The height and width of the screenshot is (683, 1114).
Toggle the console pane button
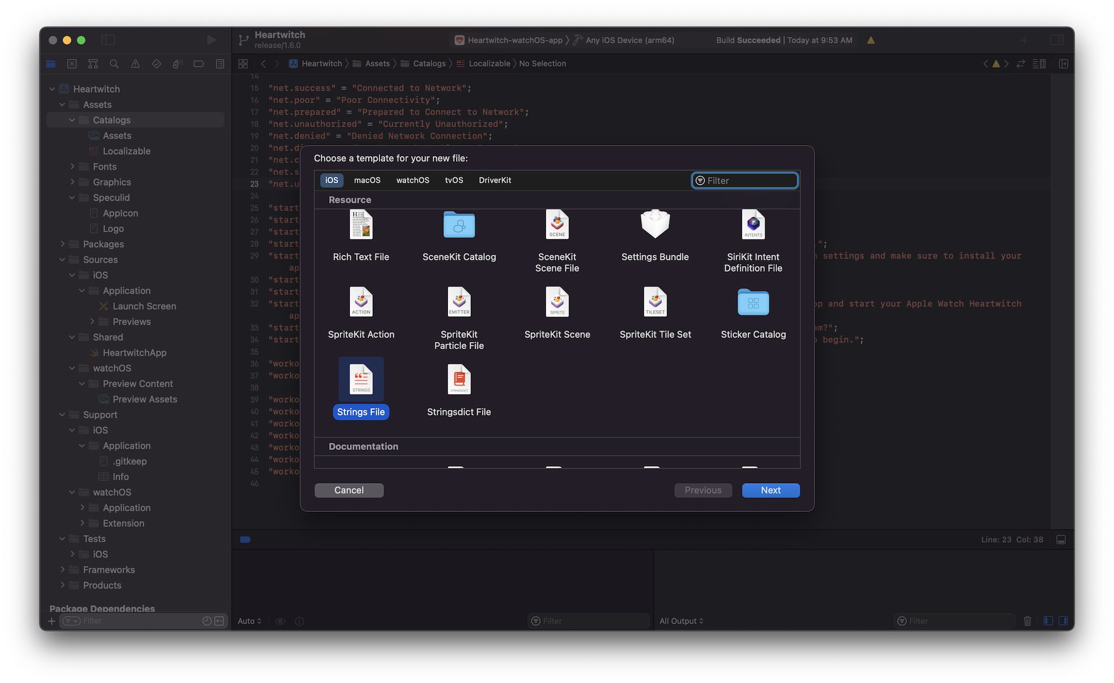(x=1063, y=621)
